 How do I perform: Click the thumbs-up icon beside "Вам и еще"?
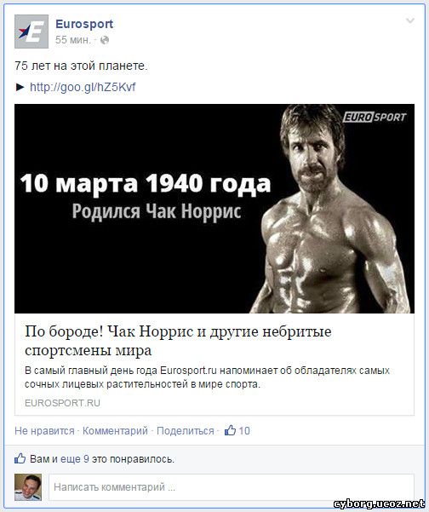coord(20,458)
